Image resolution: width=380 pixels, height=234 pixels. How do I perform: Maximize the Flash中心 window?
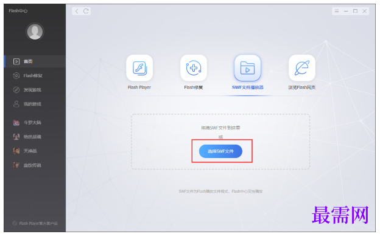[x=355, y=11]
